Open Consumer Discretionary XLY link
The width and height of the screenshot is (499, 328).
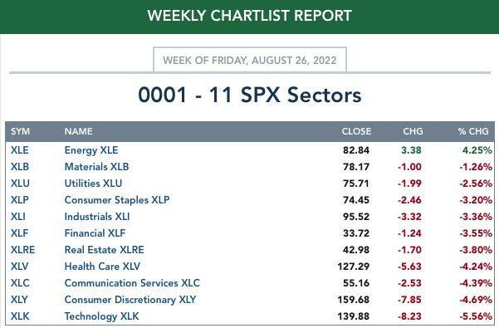coord(130,300)
